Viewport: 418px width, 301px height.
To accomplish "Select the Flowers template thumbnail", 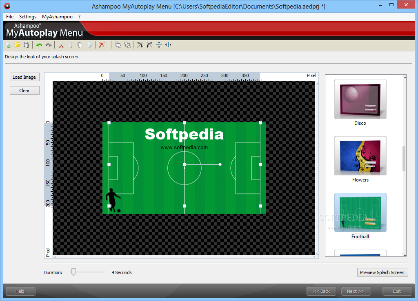I will tap(360, 156).
